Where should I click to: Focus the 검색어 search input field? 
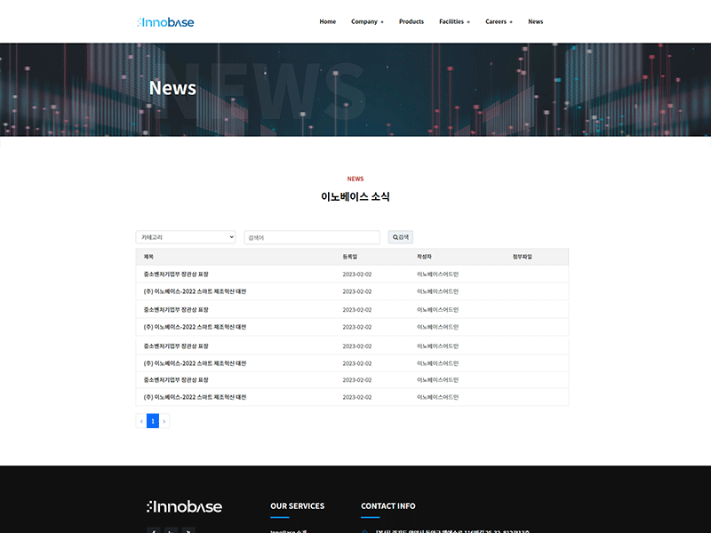pyautogui.click(x=312, y=237)
